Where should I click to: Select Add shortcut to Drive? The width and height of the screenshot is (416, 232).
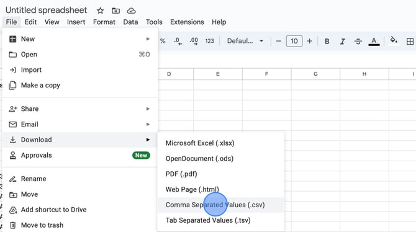80,210
